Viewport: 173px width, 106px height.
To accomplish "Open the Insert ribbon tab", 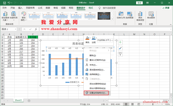I will [20, 8].
